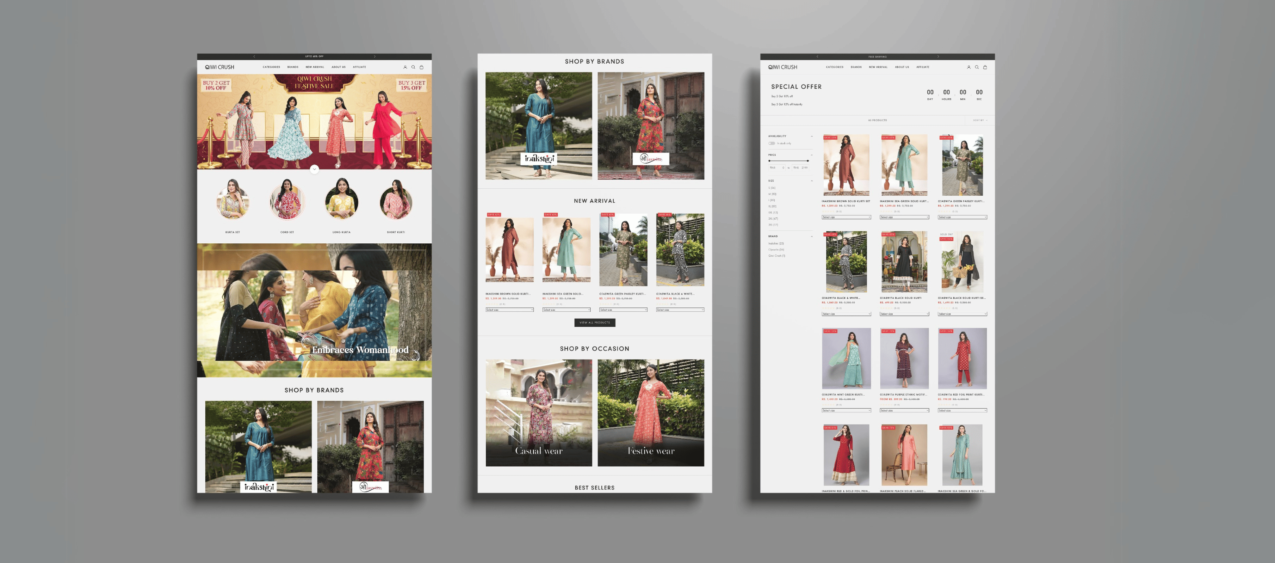Filter by size XXL (13)
Screen dimensions: 1275x563
[x=773, y=212]
